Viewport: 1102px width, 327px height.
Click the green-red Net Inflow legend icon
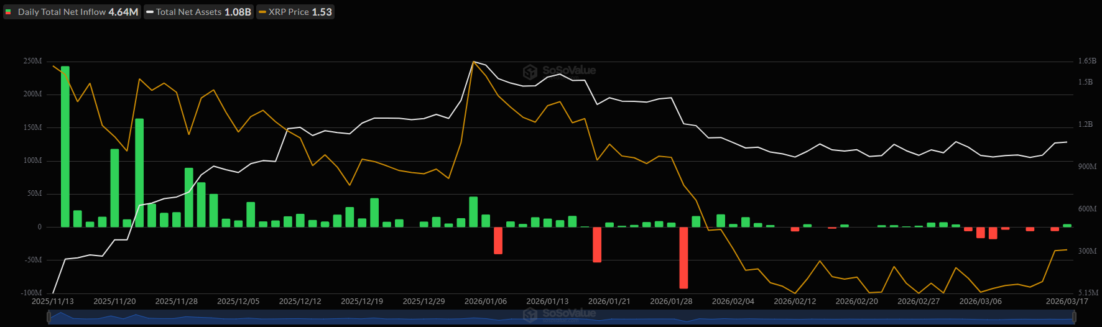[9, 12]
